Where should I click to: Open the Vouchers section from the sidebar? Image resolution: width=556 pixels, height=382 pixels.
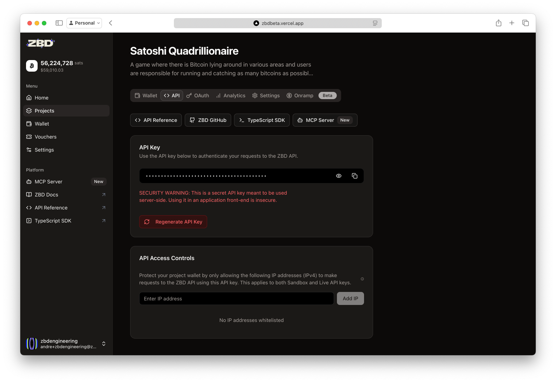[x=45, y=137]
